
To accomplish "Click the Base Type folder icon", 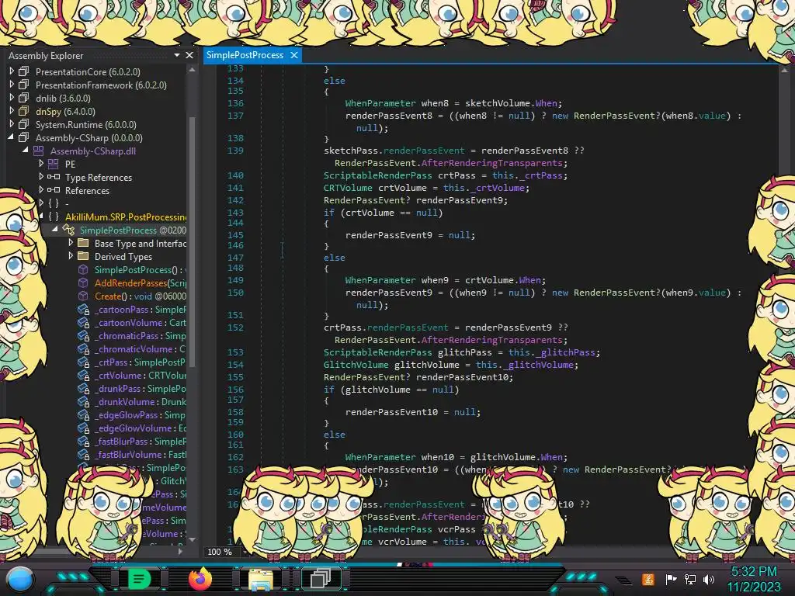I will [83, 243].
